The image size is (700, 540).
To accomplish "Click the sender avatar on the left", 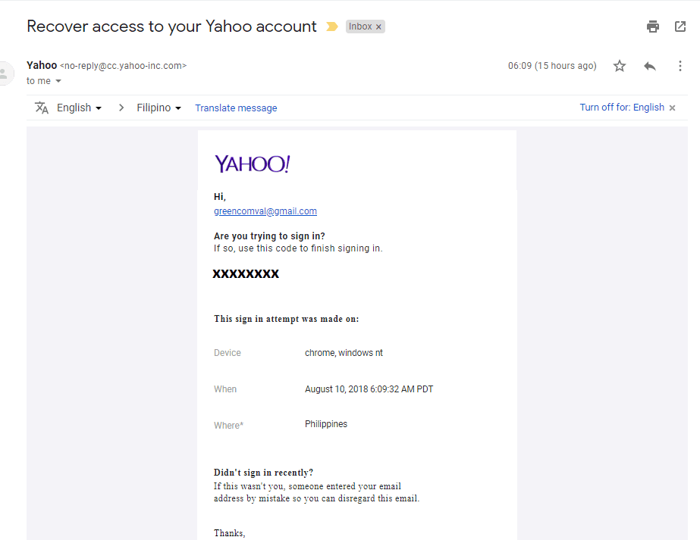I will 6,73.
